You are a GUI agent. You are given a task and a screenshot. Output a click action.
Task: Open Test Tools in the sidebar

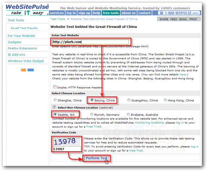click(16, 20)
